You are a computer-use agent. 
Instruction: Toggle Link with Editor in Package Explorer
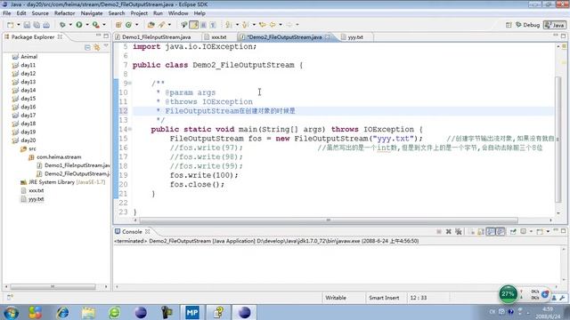[97, 47]
